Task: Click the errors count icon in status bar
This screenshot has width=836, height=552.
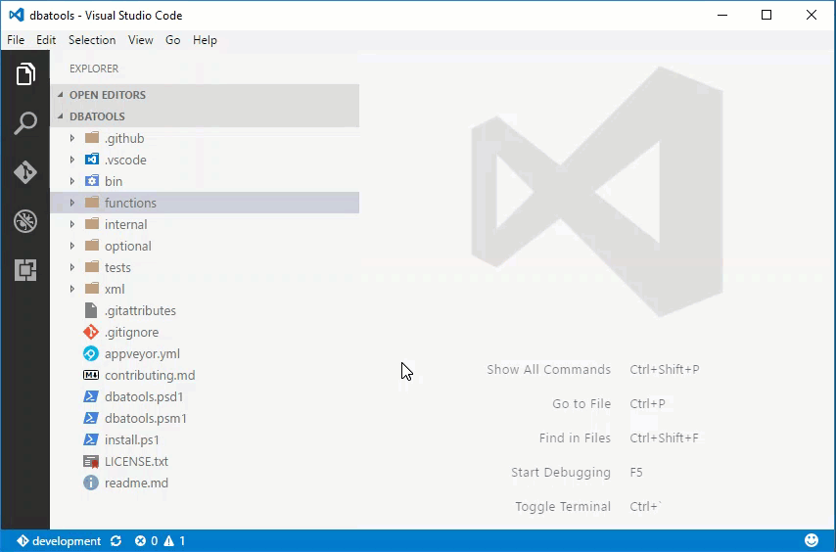Action: tap(141, 541)
